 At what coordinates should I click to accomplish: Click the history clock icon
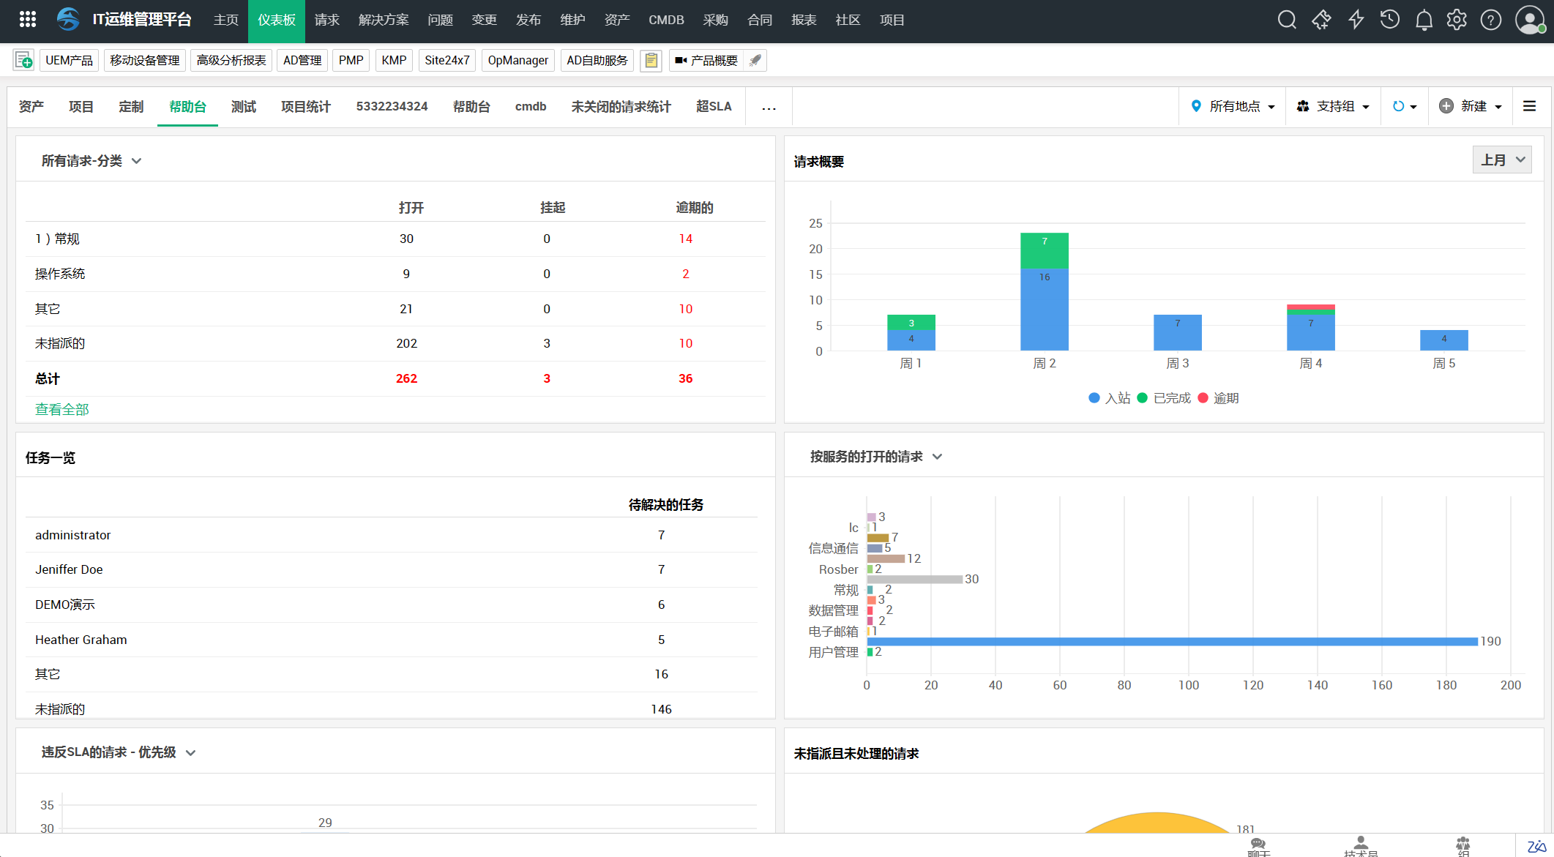pyautogui.click(x=1389, y=20)
